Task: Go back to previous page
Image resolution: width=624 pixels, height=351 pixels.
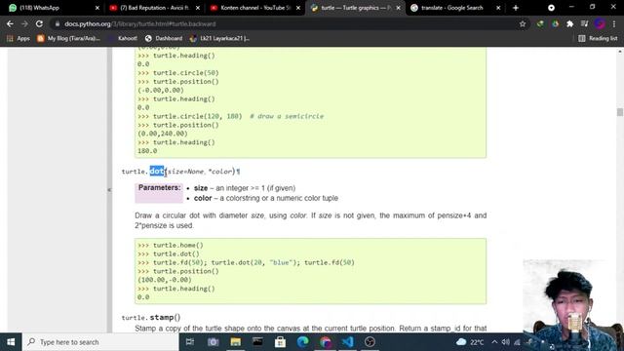Action: pyautogui.click(x=10, y=23)
